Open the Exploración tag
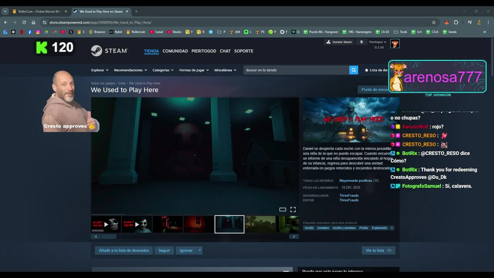Screen dimensions: 494x278 coord(379,228)
